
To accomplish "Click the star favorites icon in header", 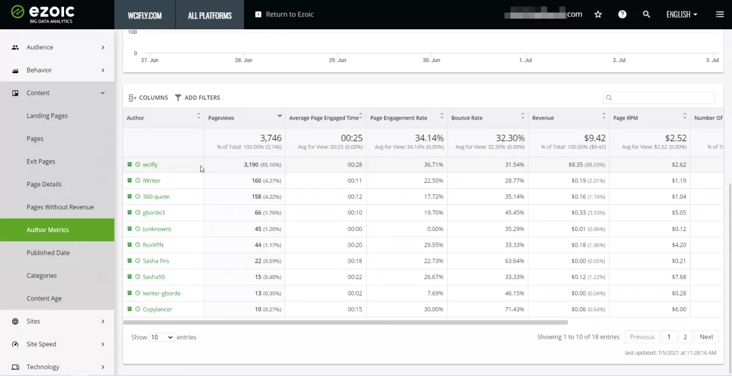I will tap(598, 14).
